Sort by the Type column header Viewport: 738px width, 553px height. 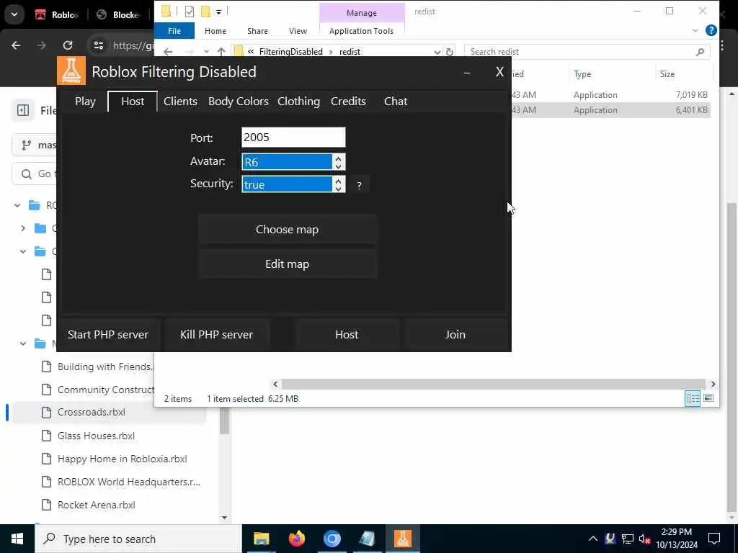(x=582, y=74)
